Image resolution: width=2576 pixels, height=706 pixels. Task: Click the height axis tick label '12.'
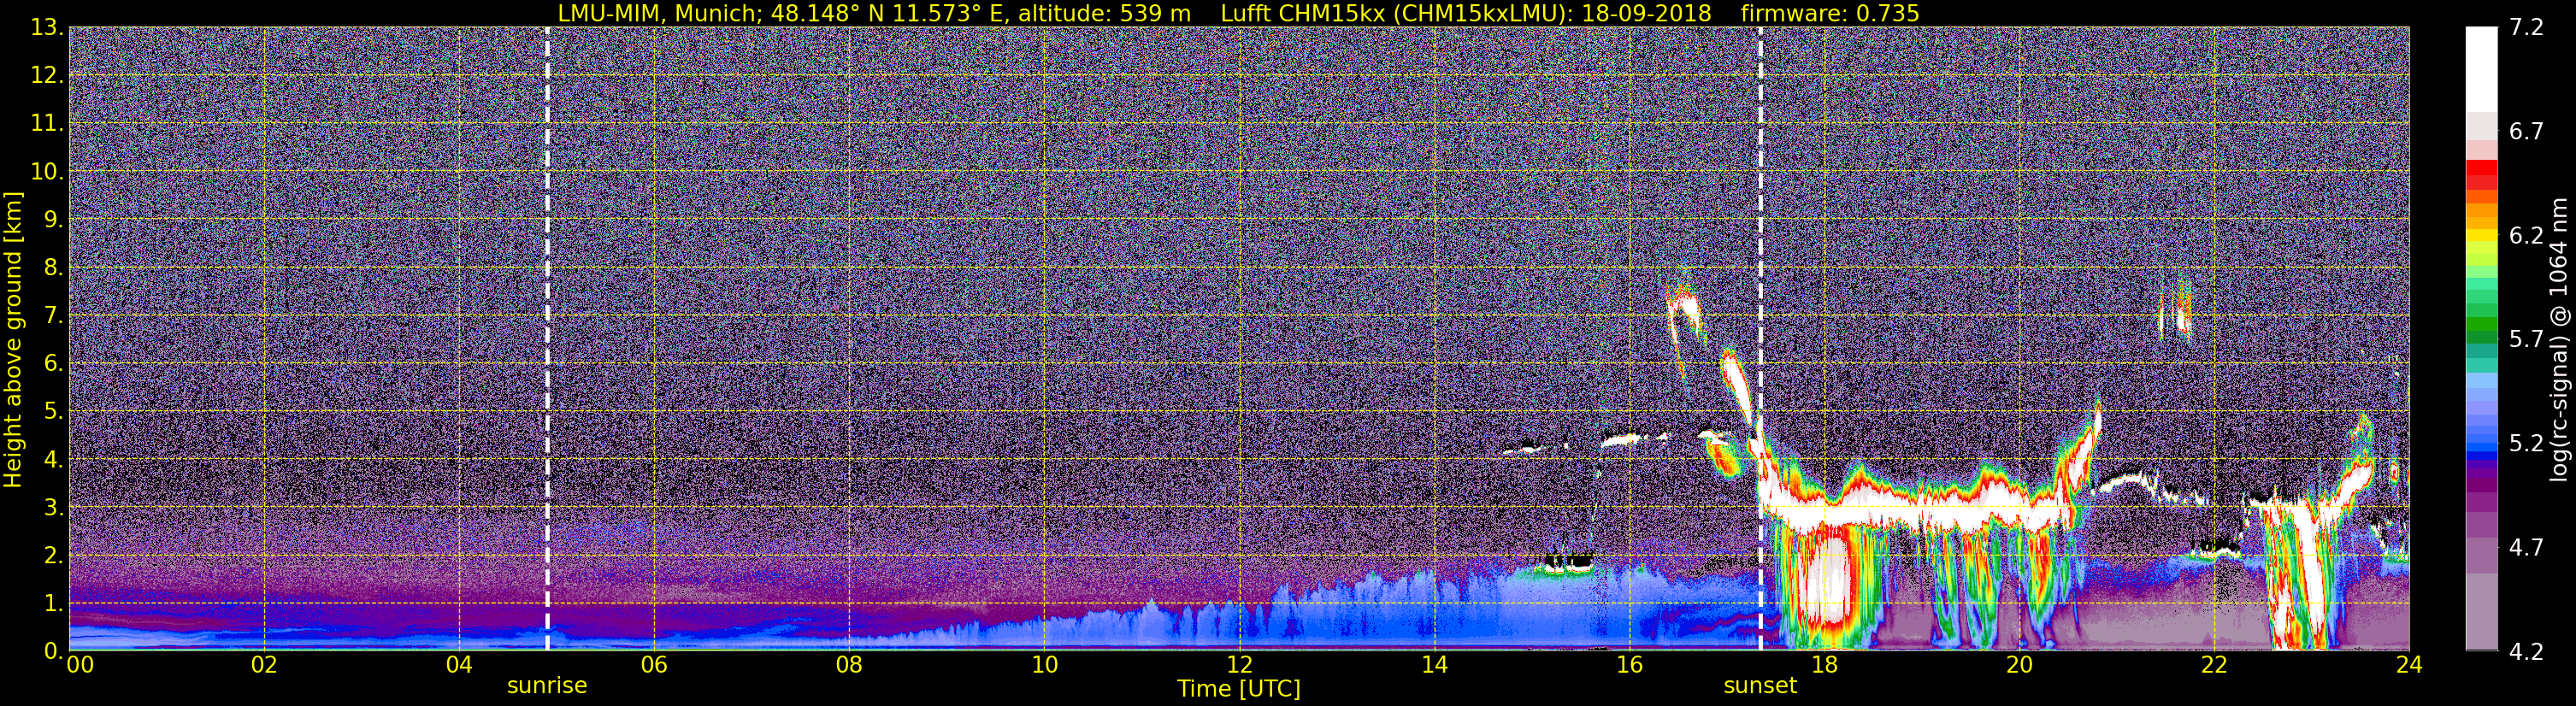click(x=47, y=75)
